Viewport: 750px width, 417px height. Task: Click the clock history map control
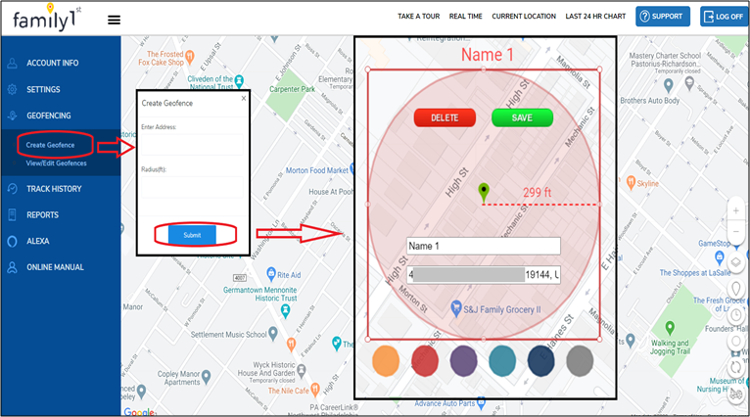point(735,315)
